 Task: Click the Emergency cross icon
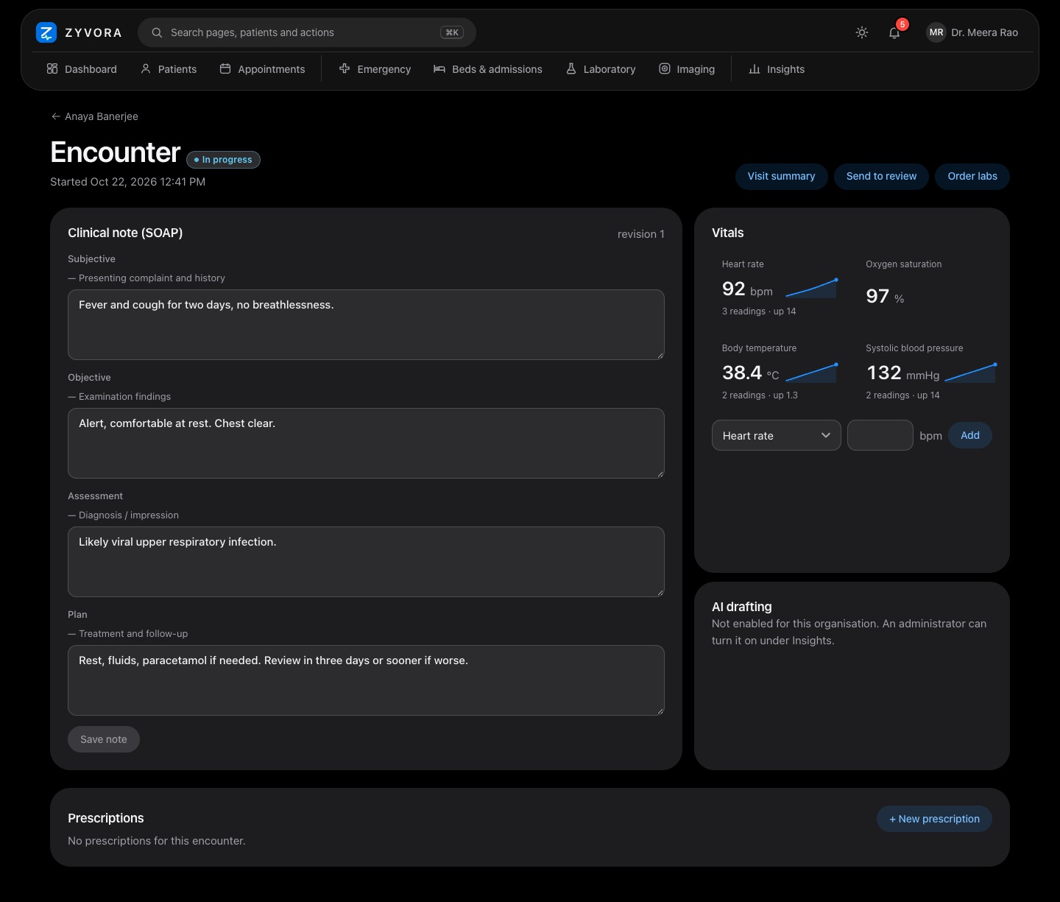point(344,68)
